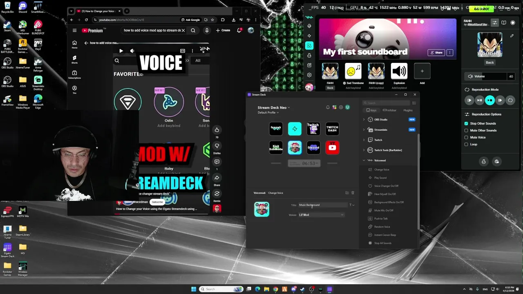Viewport: 523px width, 294px height.
Task: Add a new sound to the soundboard
Action: (x=422, y=71)
